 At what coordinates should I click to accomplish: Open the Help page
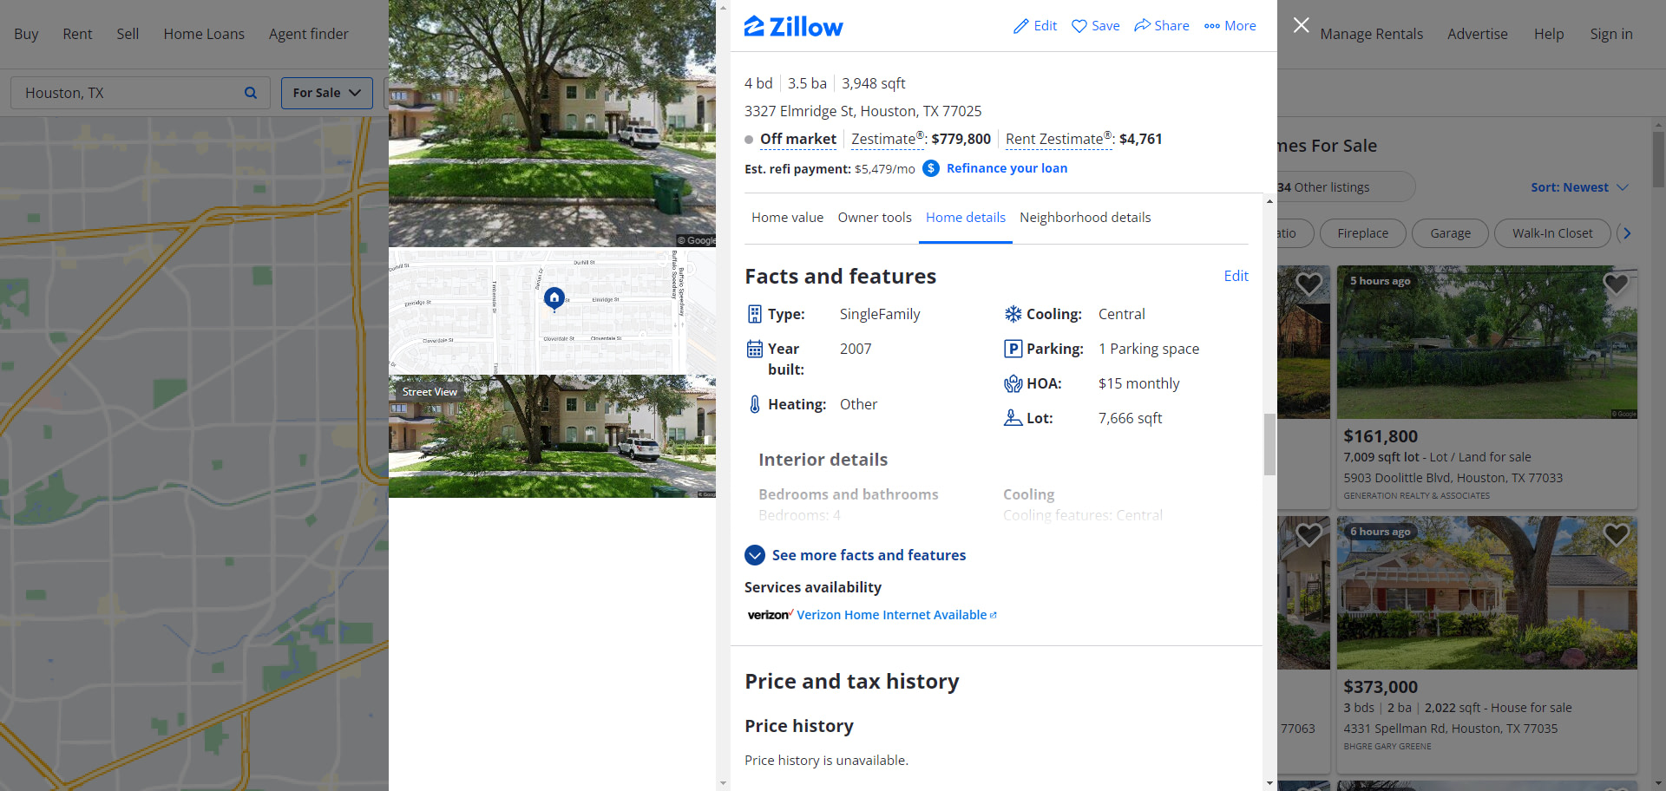[x=1549, y=34]
